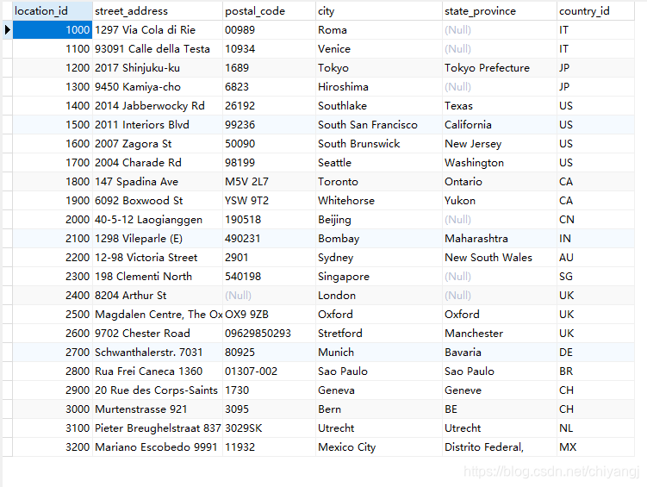Select the null postal_code cell for London
This screenshot has width=647, height=487.
click(269, 296)
